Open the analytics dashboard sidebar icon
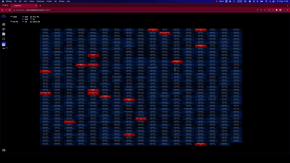Image resolution: width=290 pixels, height=163 pixels. tap(4, 24)
